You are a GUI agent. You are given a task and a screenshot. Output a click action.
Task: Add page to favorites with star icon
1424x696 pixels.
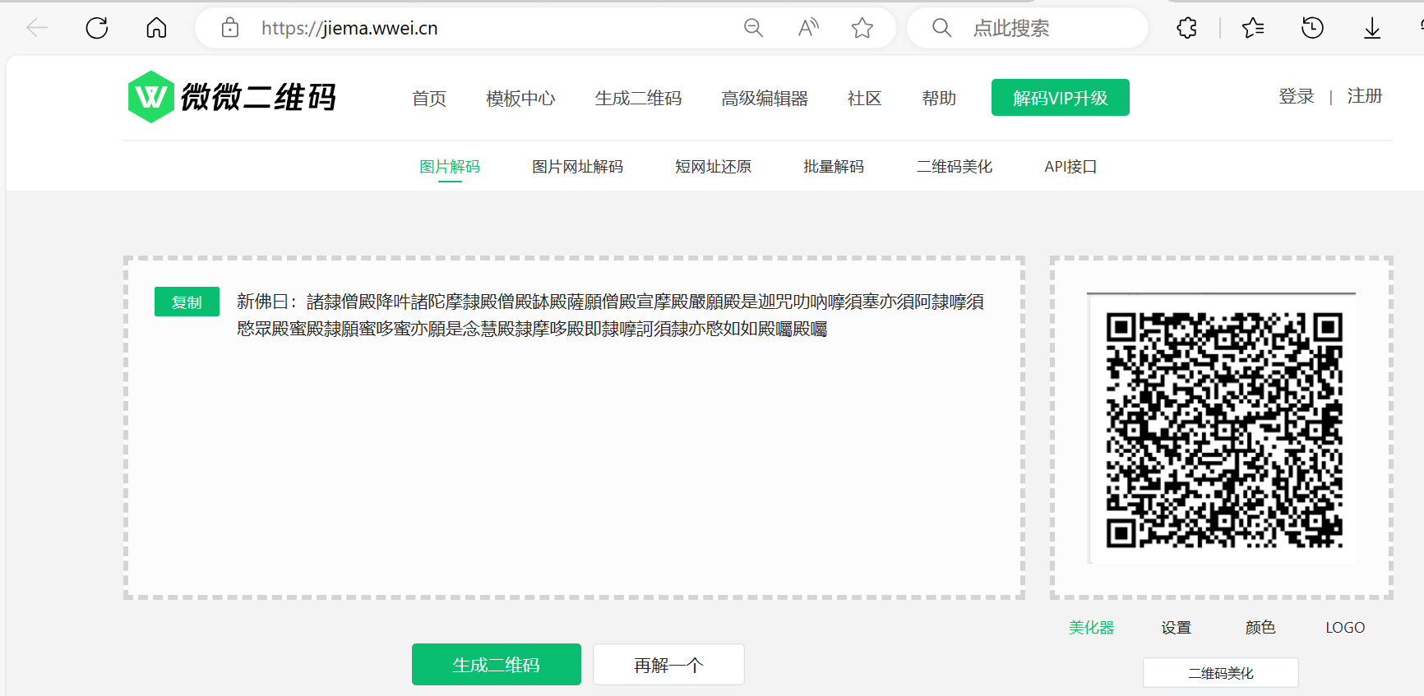[x=862, y=28]
